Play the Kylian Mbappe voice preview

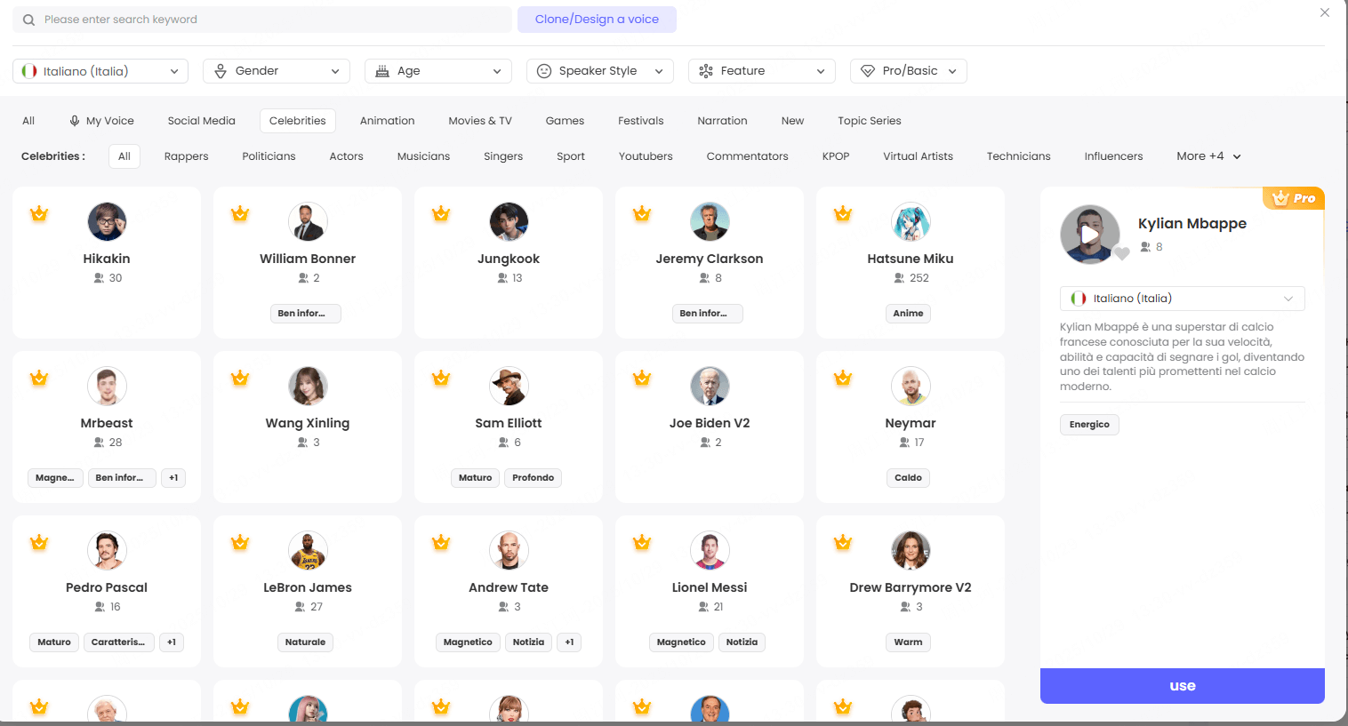tap(1089, 235)
